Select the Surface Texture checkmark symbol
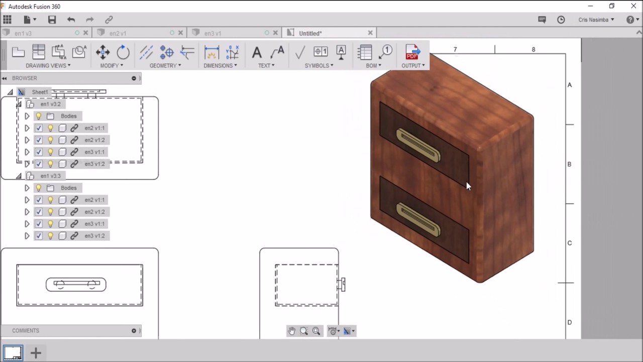 pos(300,52)
